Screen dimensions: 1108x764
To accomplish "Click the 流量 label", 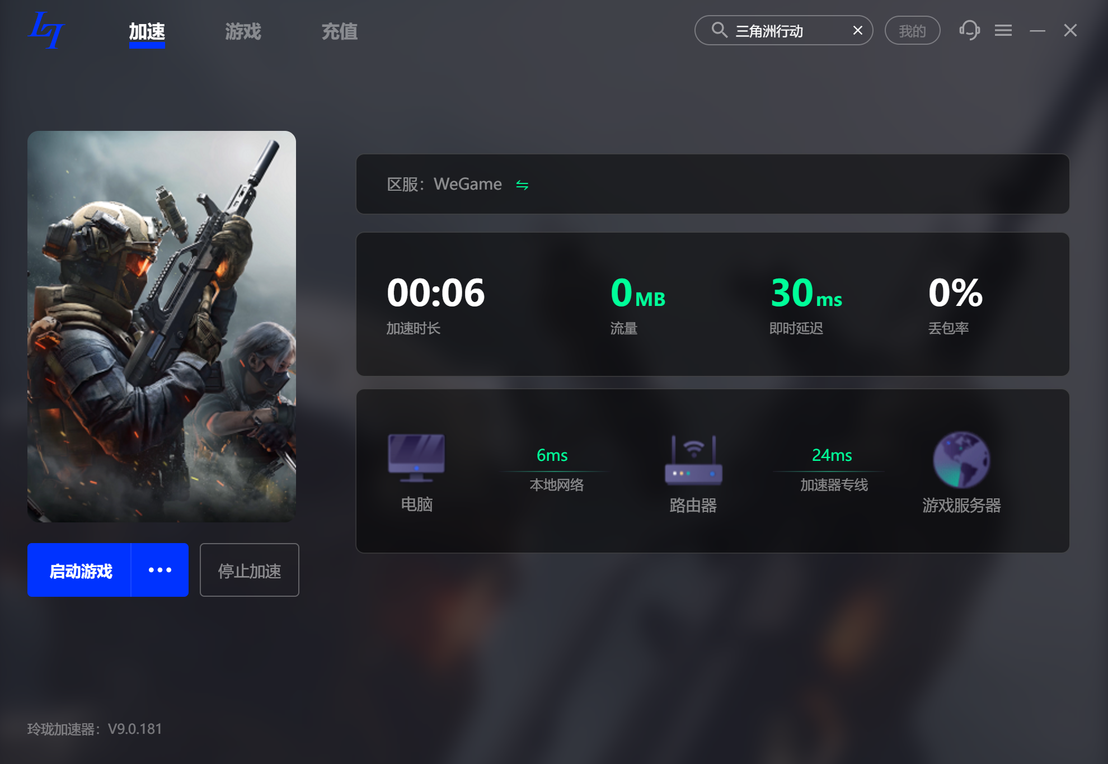I will click(624, 328).
